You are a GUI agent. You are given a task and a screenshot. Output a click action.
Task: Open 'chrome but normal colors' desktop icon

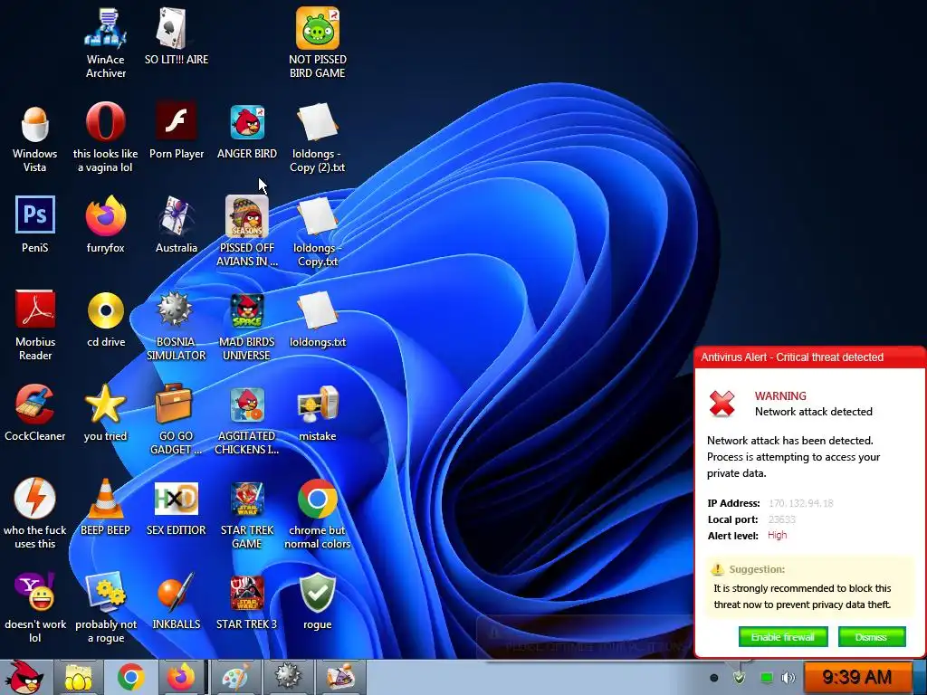pos(318,513)
